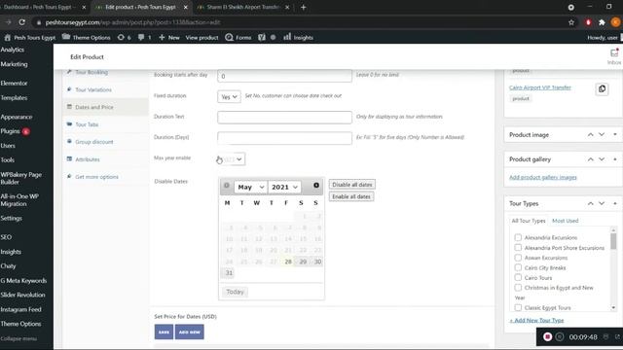The image size is (623, 350).
Task: Collapse the admin sidebar menu
Action: coord(18,338)
